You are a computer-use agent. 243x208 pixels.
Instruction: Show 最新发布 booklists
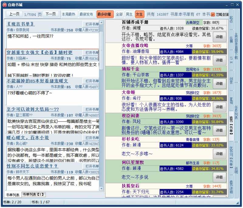86,14
